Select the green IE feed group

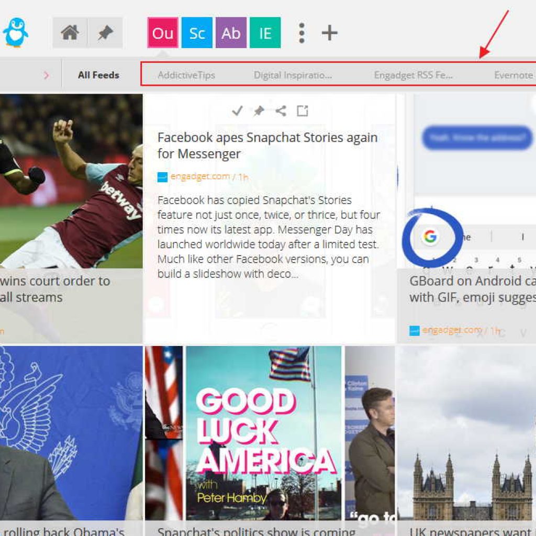(265, 33)
